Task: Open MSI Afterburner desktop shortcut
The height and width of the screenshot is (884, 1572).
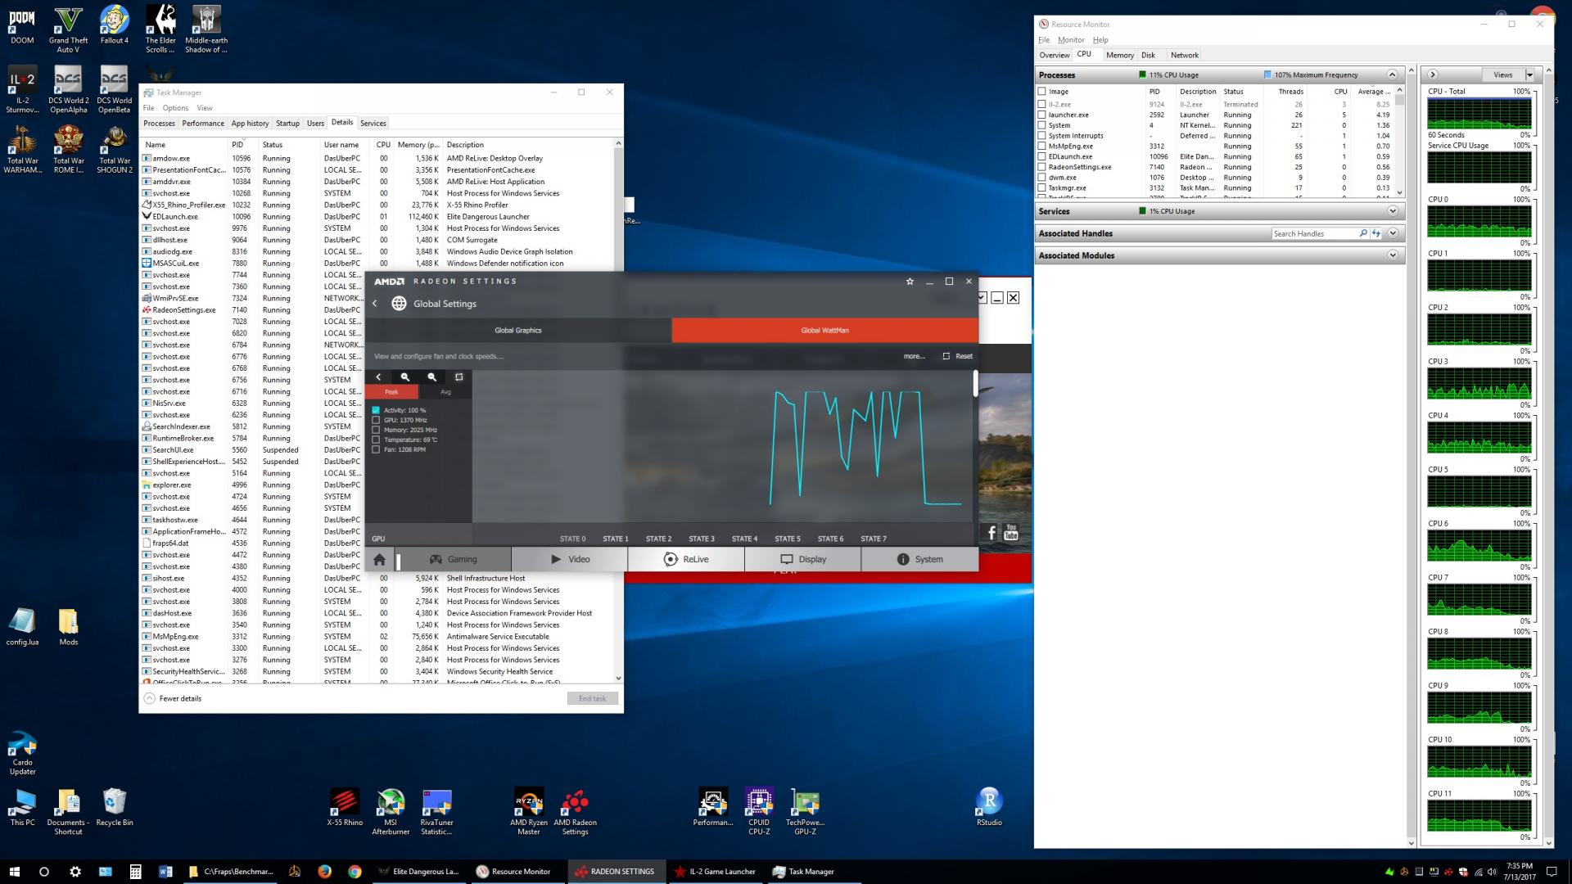Action: [x=391, y=812]
